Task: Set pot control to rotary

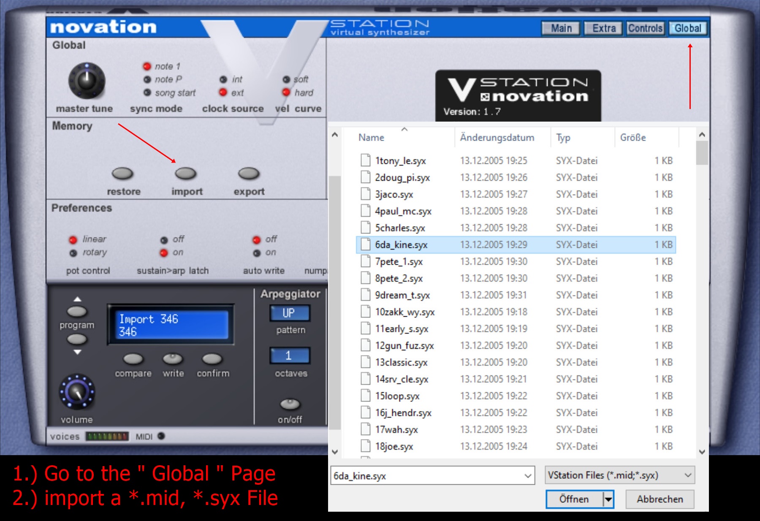Action: click(73, 253)
